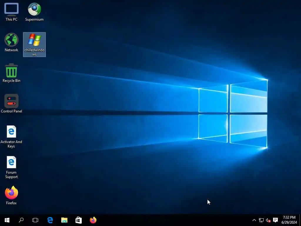Select the Control Panel desktop icon

click(x=11, y=104)
